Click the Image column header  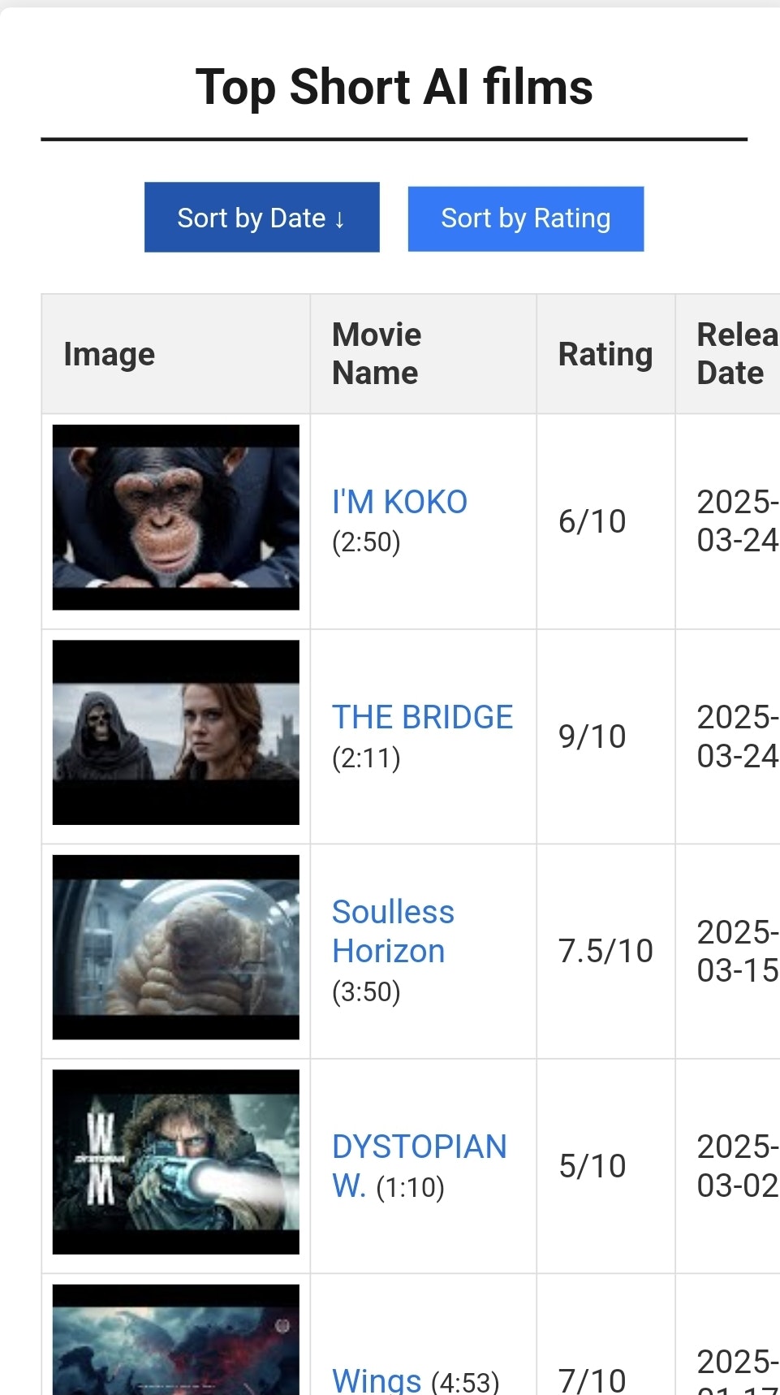pyautogui.click(x=109, y=353)
